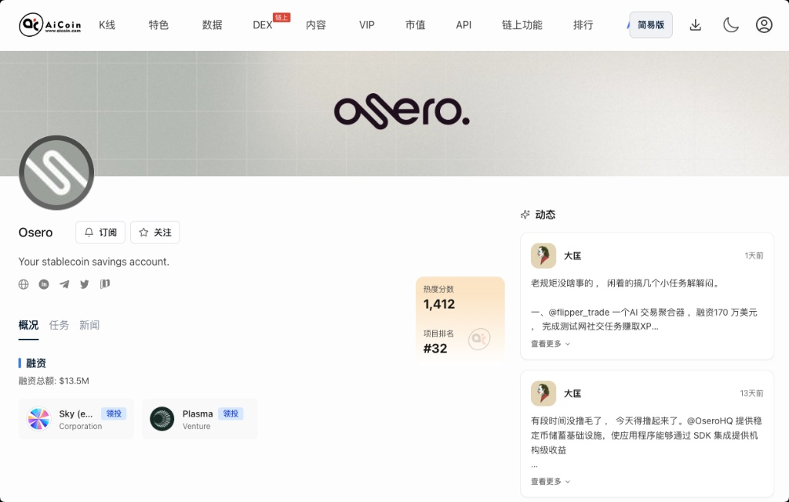Click the 项目排名 #32 value
Screen dimensions: 789x502
point(435,349)
